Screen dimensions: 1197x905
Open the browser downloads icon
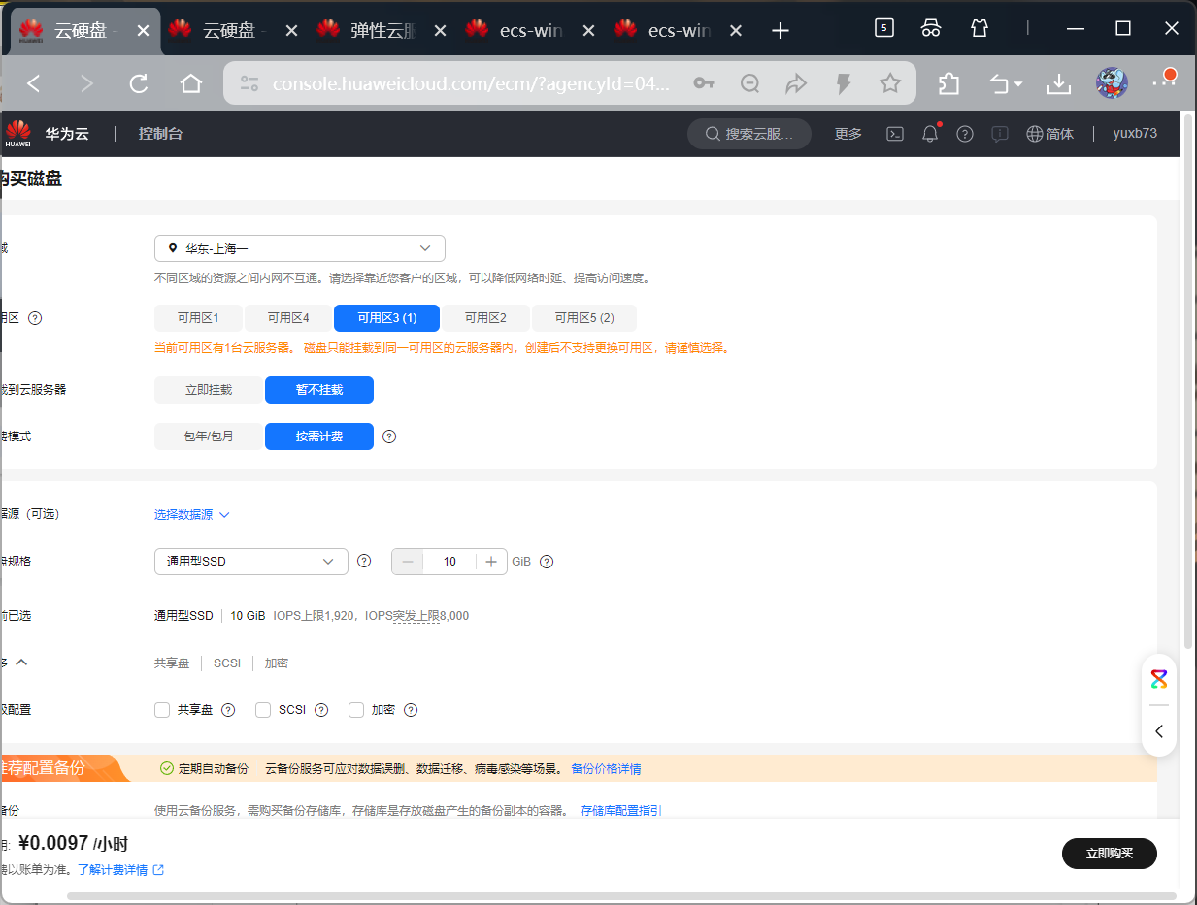(x=1058, y=84)
